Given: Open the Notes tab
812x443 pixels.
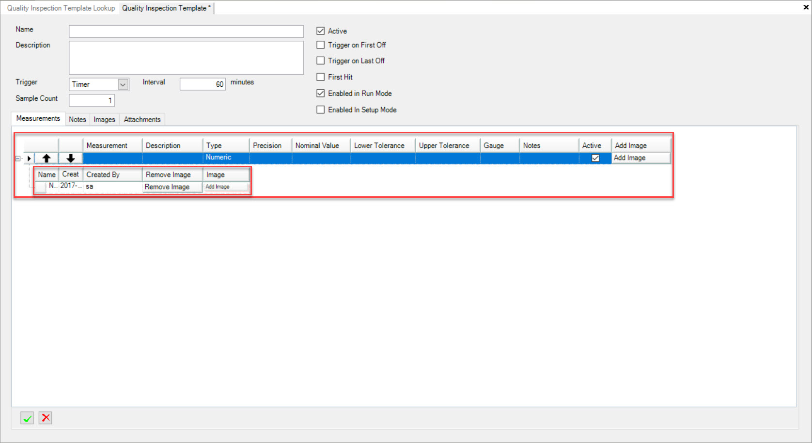Looking at the screenshot, I should tap(78, 119).
